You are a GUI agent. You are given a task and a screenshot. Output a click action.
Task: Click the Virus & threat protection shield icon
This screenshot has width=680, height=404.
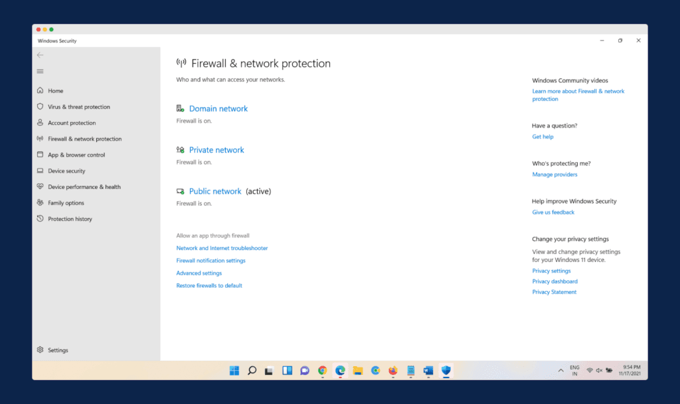coord(41,107)
